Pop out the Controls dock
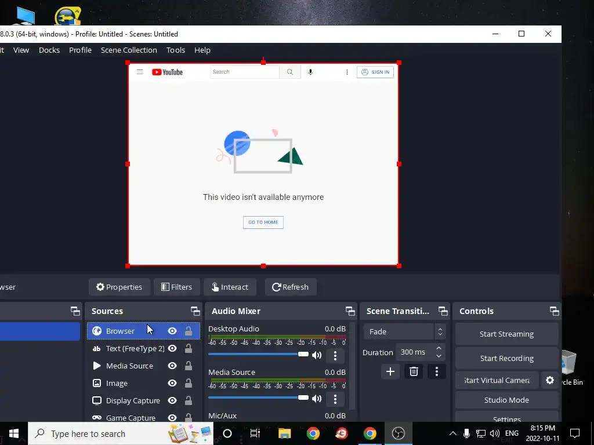Viewport: 594px width, 445px height. pyautogui.click(x=554, y=311)
